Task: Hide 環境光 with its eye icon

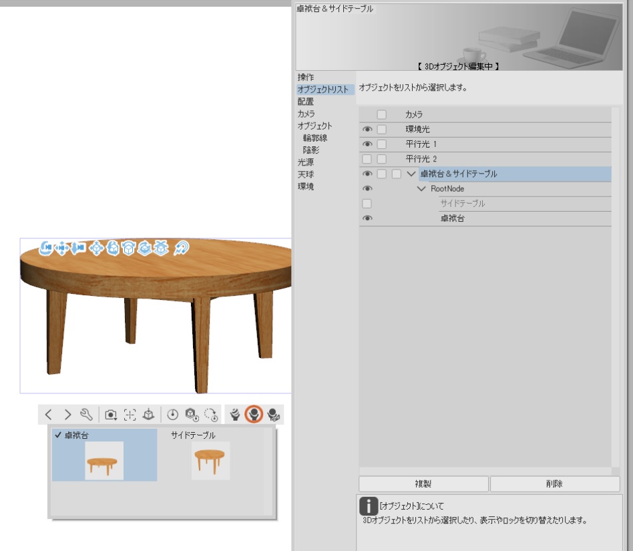Action: [x=367, y=129]
